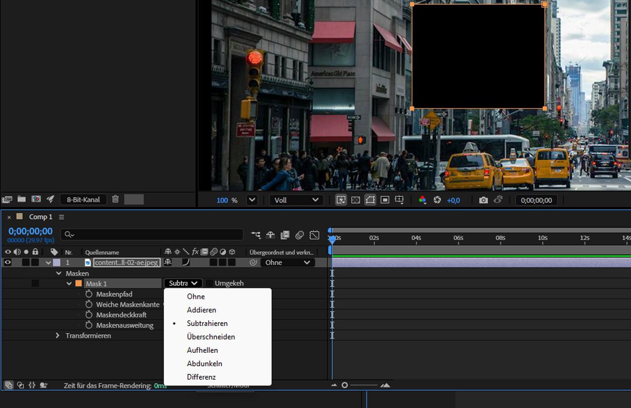Click the timeline zoom slider handle
631x408 pixels.
click(345, 385)
